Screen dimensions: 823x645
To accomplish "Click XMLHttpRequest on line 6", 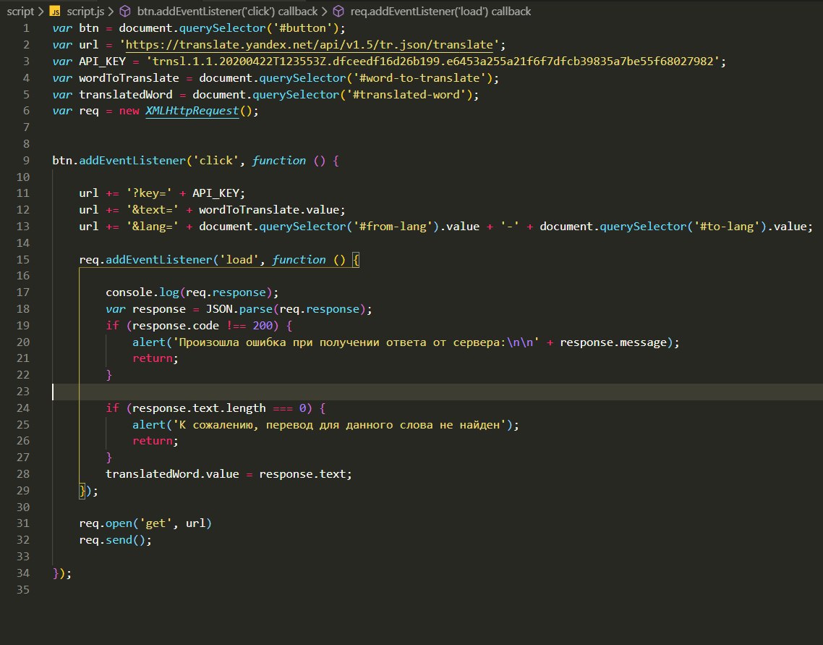I will pos(192,111).
